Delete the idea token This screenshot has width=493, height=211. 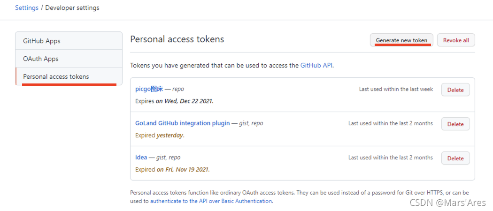pyautogui.click(x=455, y=158)
